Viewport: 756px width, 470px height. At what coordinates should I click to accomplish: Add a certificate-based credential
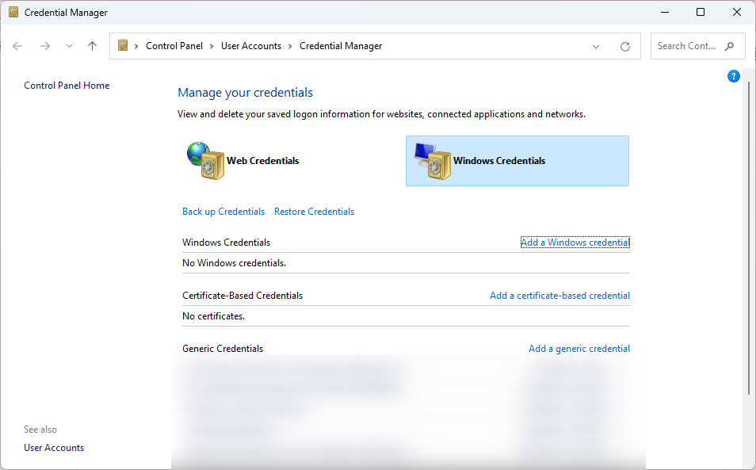click(559, 296)
